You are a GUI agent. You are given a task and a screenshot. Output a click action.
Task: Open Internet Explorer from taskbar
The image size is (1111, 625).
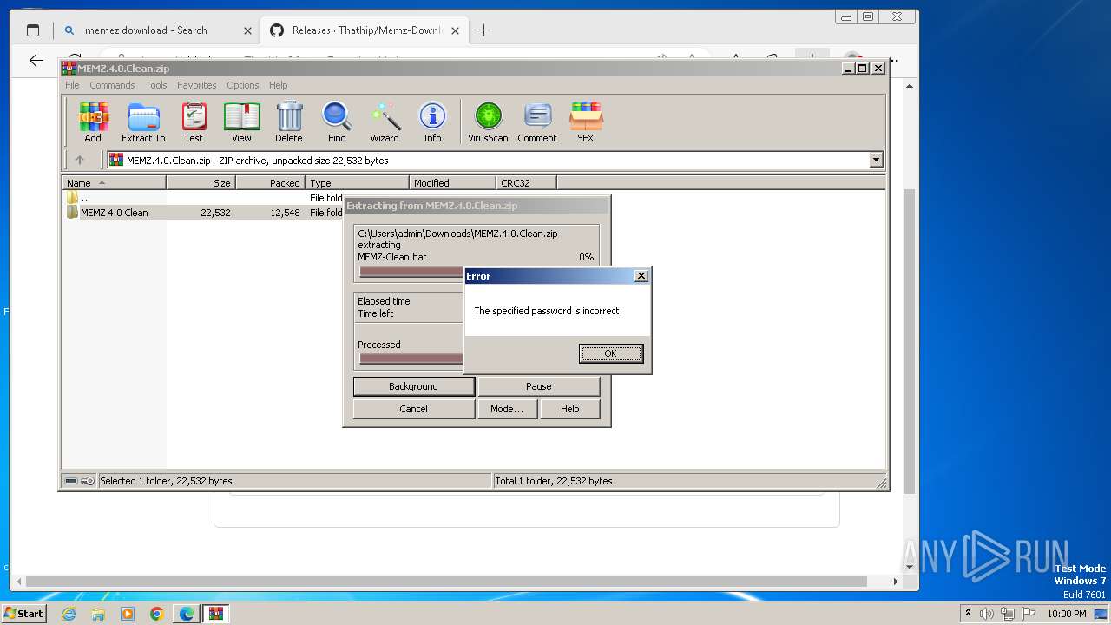tap(69, 614)
